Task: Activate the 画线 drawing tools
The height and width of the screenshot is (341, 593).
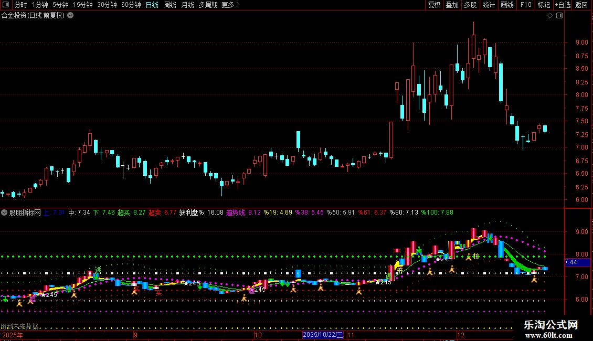Action: (x=507, y=5)
